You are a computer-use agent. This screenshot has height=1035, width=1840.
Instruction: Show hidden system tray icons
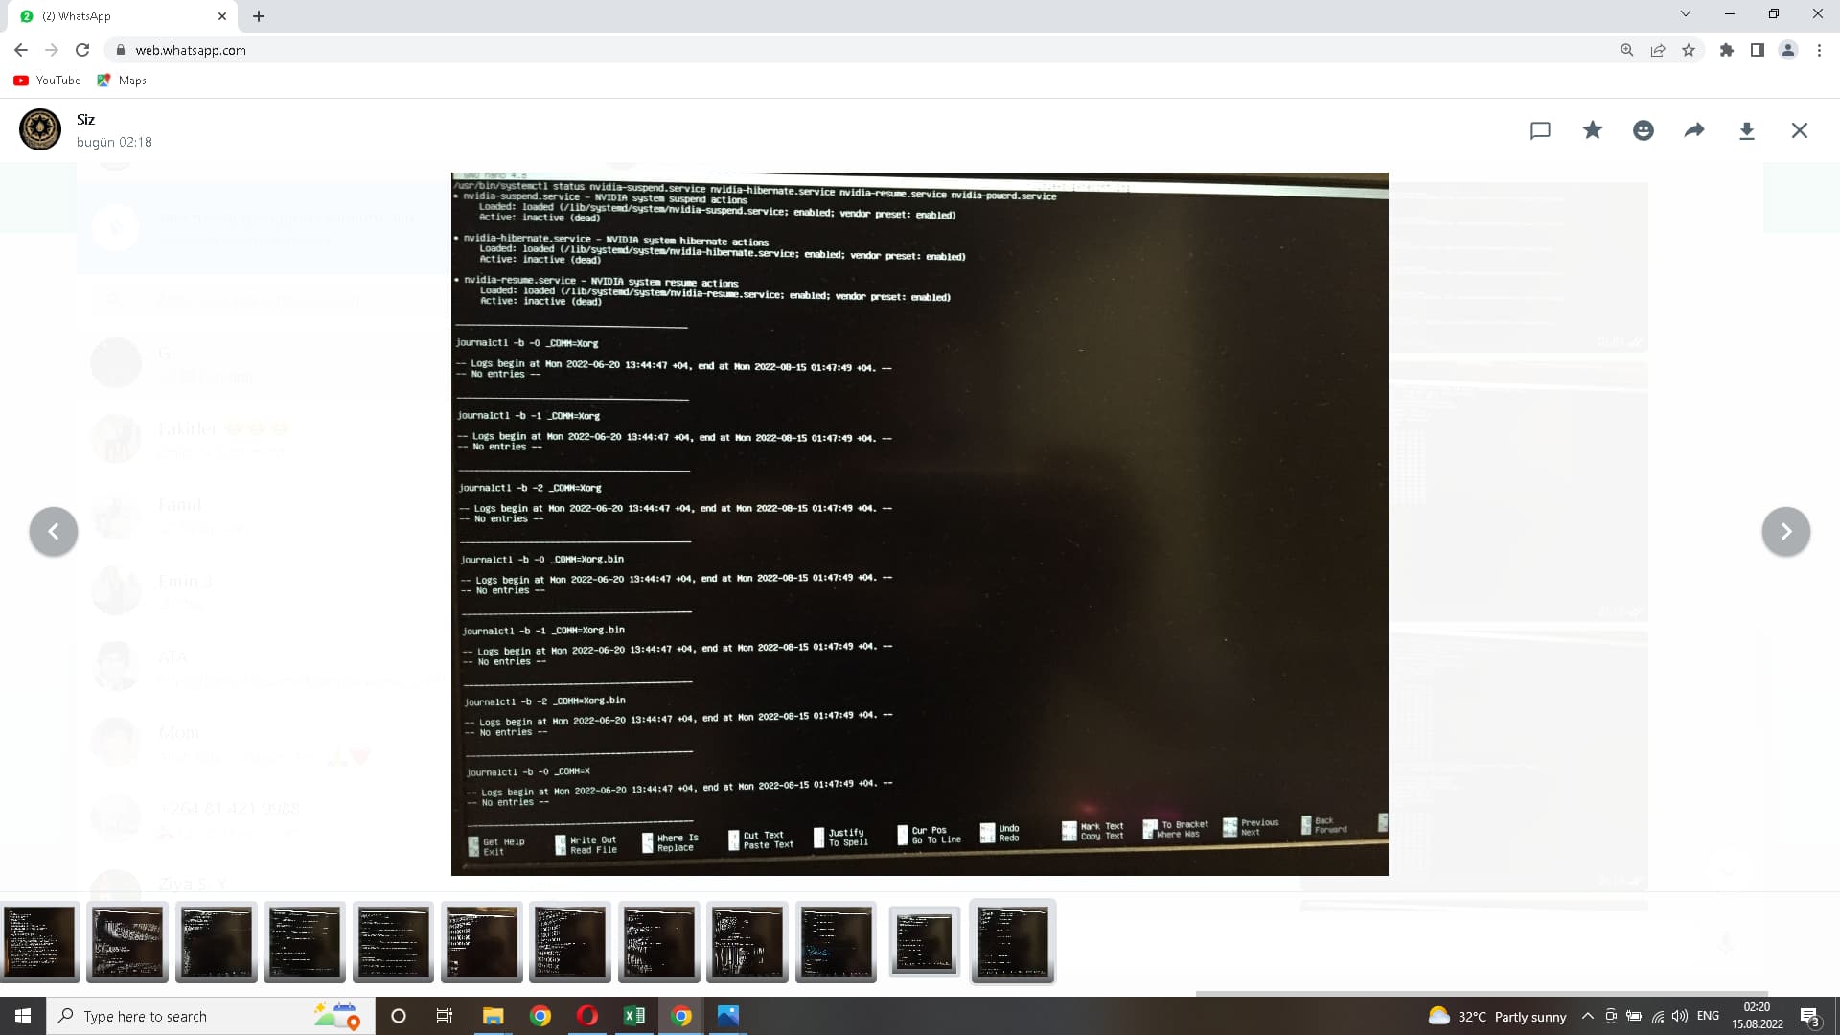pyautogui.click(x=1587, y=1016)
